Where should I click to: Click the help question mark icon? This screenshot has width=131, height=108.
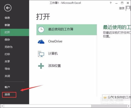tap(111, 3)
